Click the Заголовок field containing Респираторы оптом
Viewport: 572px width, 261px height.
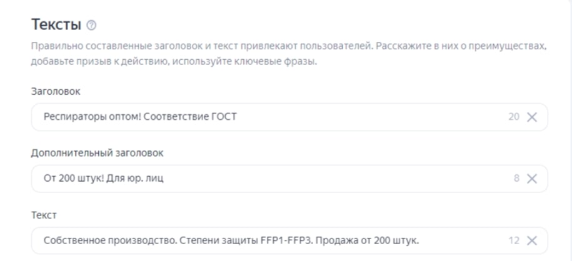[289, 117]
